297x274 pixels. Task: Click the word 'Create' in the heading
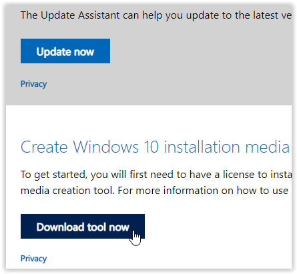44,147
